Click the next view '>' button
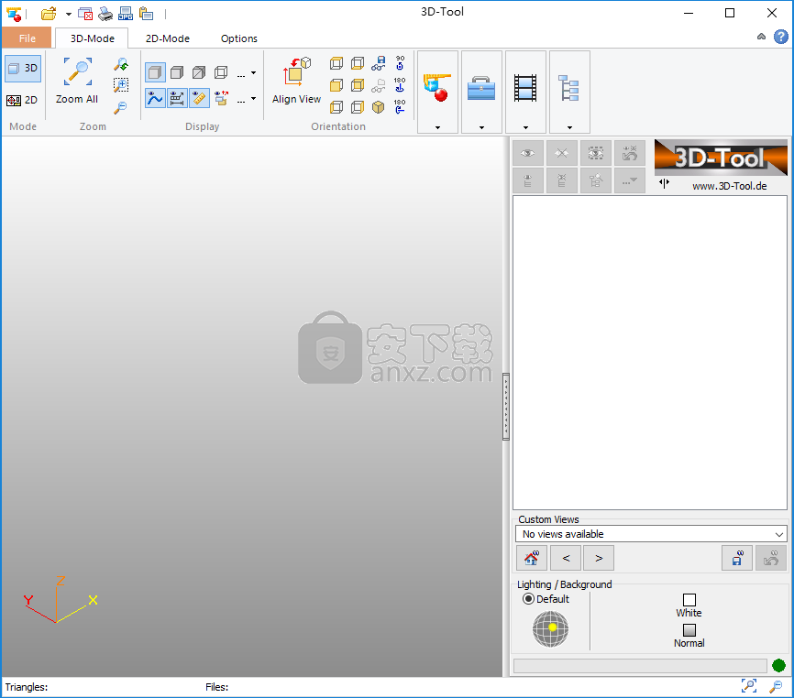794x698 pixels. 599,558
